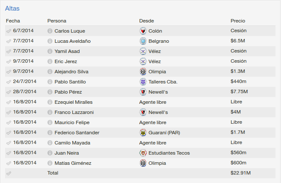Screen dimensions: 281x183
Task: Toggle checkmark for 24/7/2014 Pablo Santillo row
Action: click(x=8, y=82)
